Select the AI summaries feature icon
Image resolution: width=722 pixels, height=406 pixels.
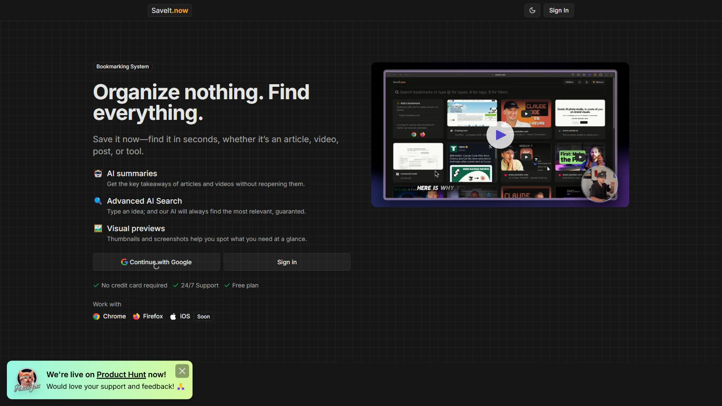98,174
